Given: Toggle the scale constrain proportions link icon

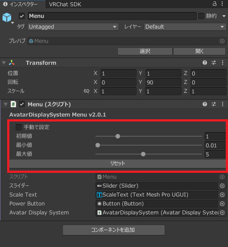Looking at the screenshot, I should pos(87,91).
